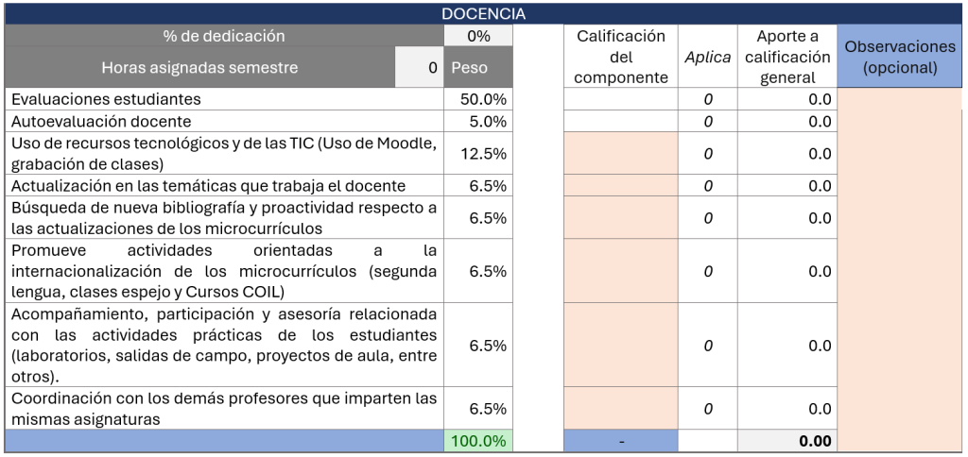Select the Aplica column header
The width and height of the screenshot is (968, 457).
[708, 57]
